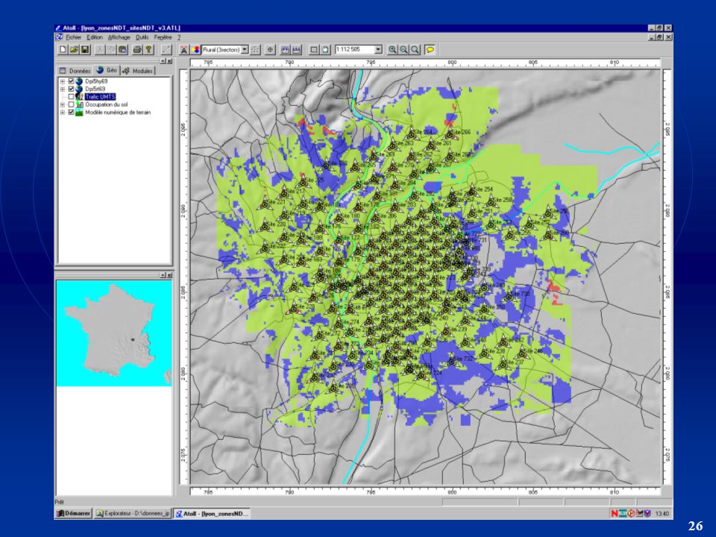Uncheck the Dpi5rt69 layer checkbox

(x=71, y=89)
